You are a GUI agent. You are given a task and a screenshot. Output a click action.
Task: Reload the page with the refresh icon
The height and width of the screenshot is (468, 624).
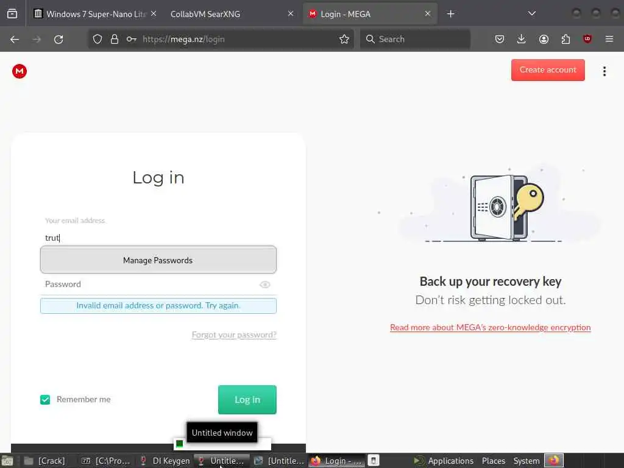tap(58, 39)
